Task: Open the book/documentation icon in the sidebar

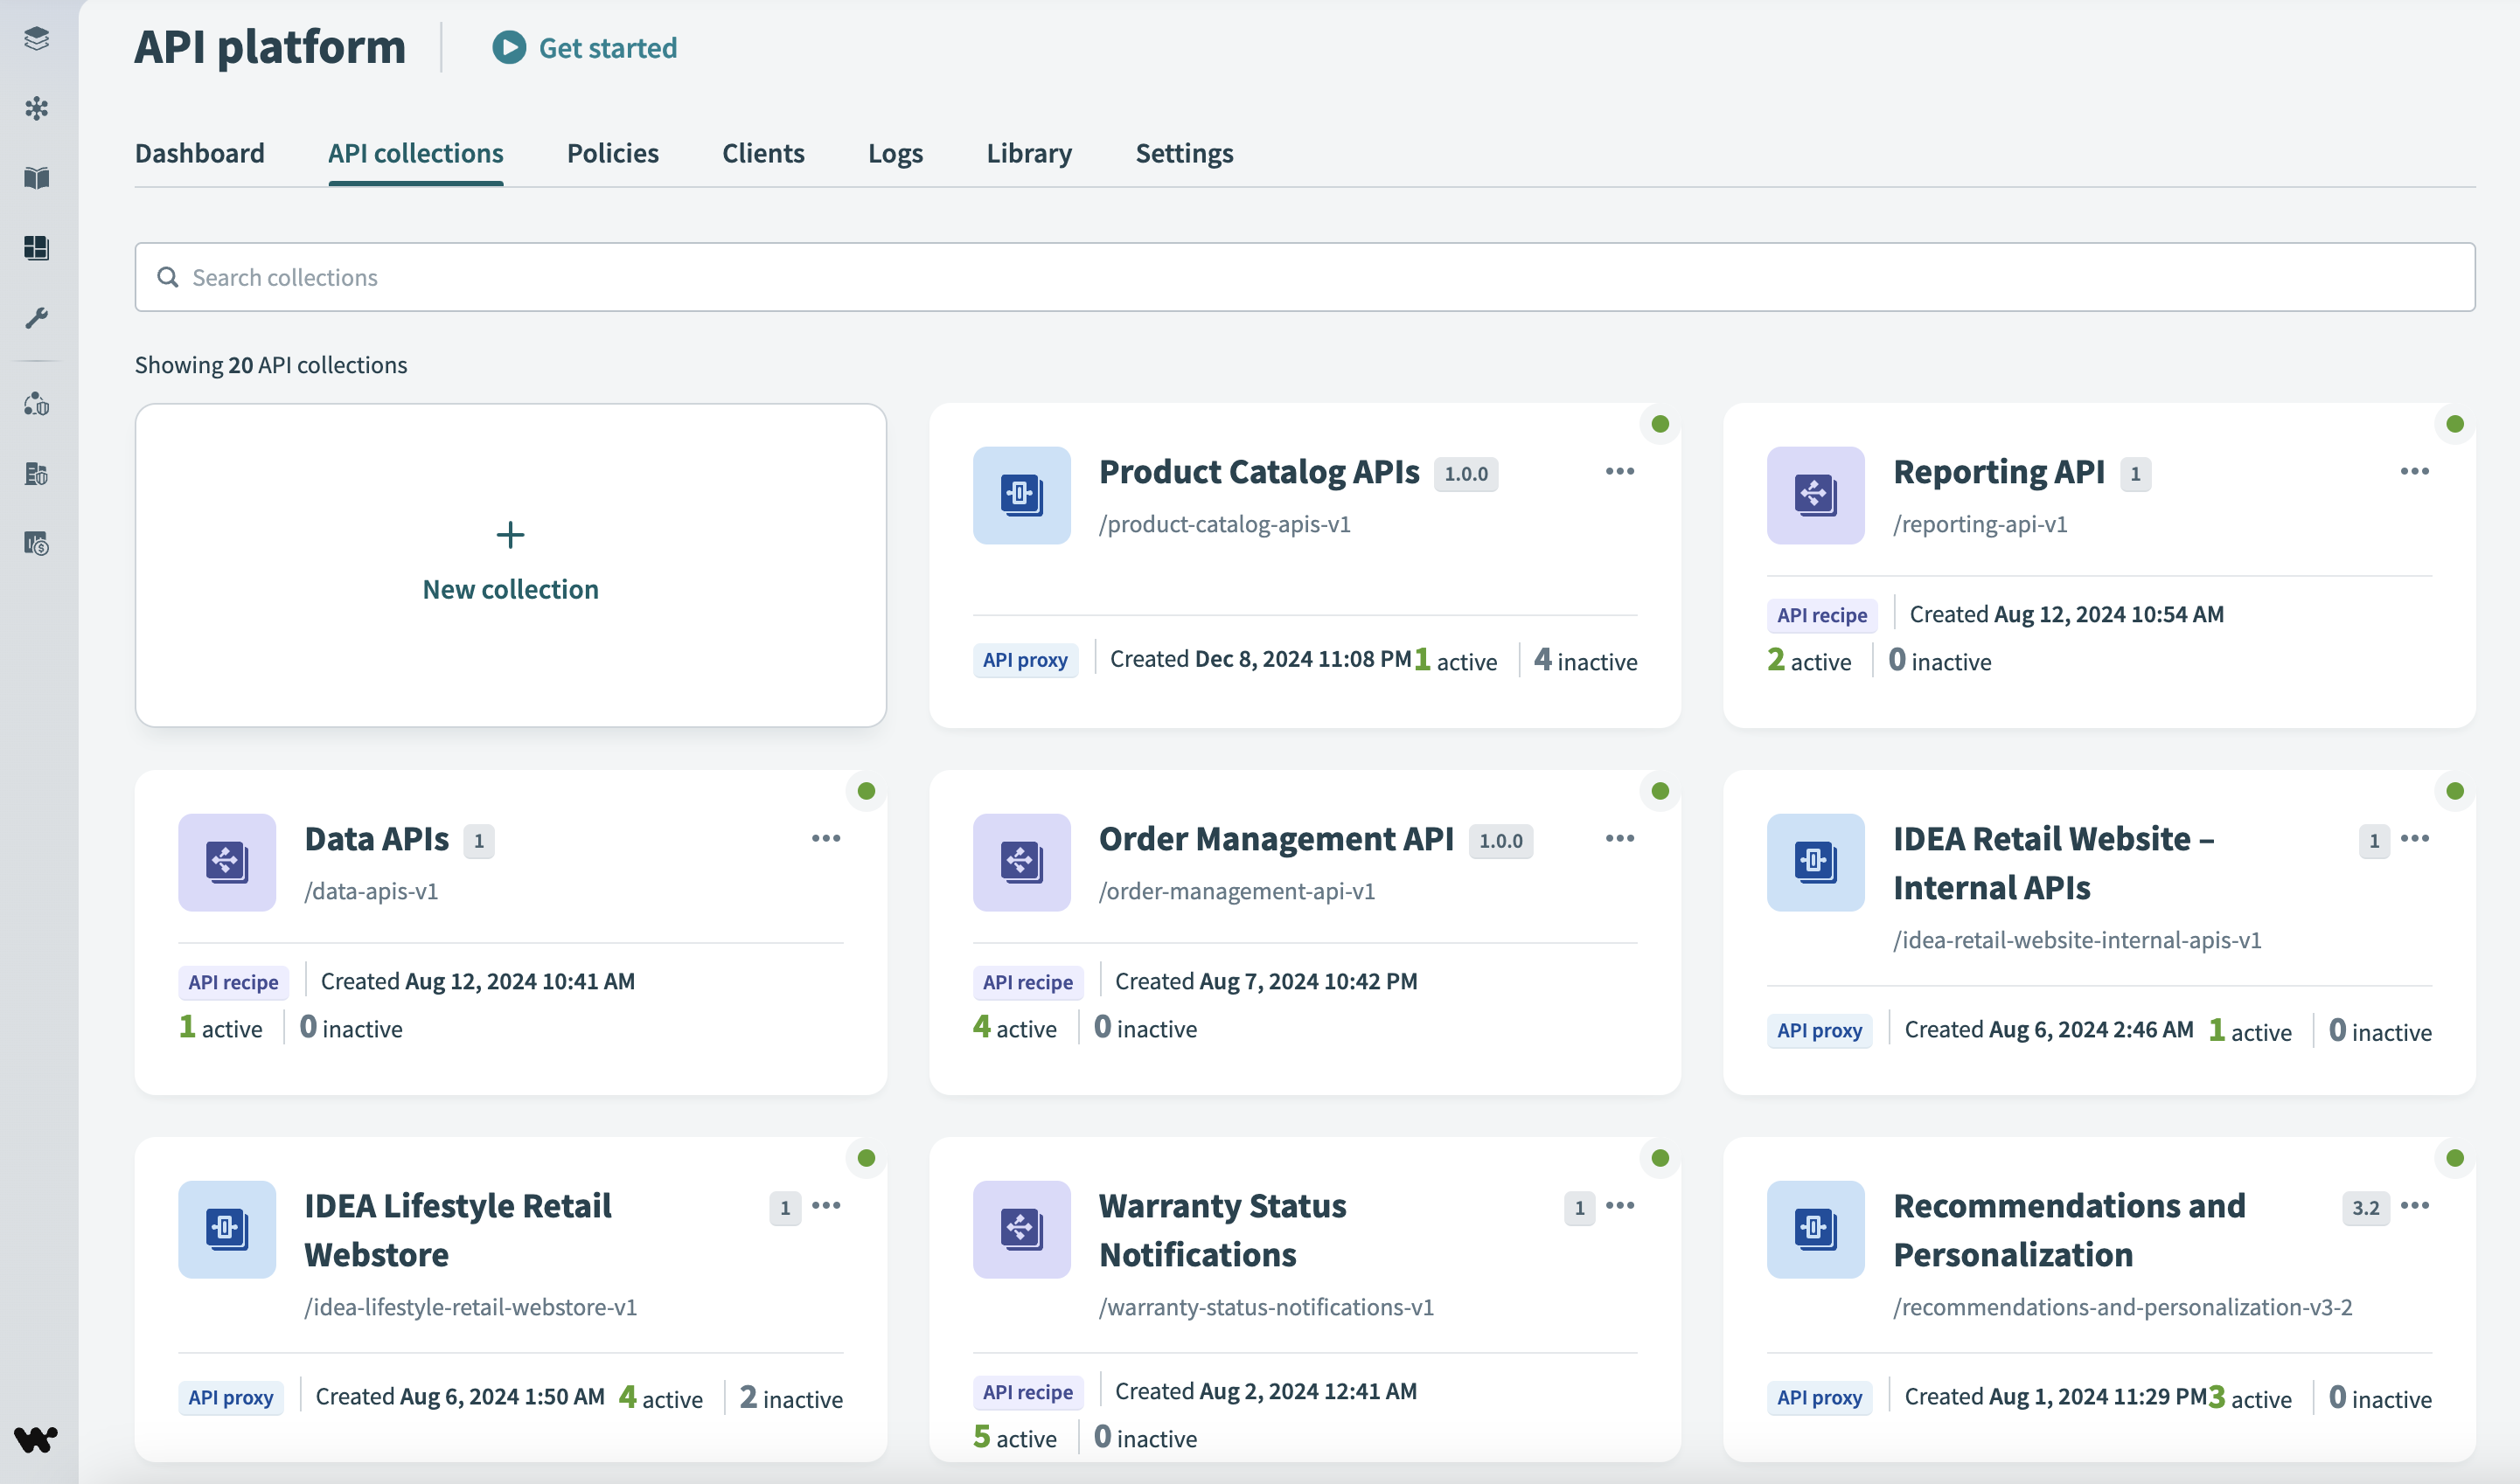Action: click(x=37, y=179)
